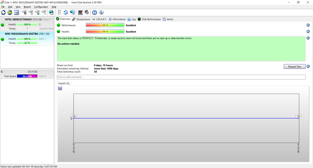The width and height of the screenshot is (313, 168).
Task: Click the 'more than 1000 days' value
Action: click(106, 69)
